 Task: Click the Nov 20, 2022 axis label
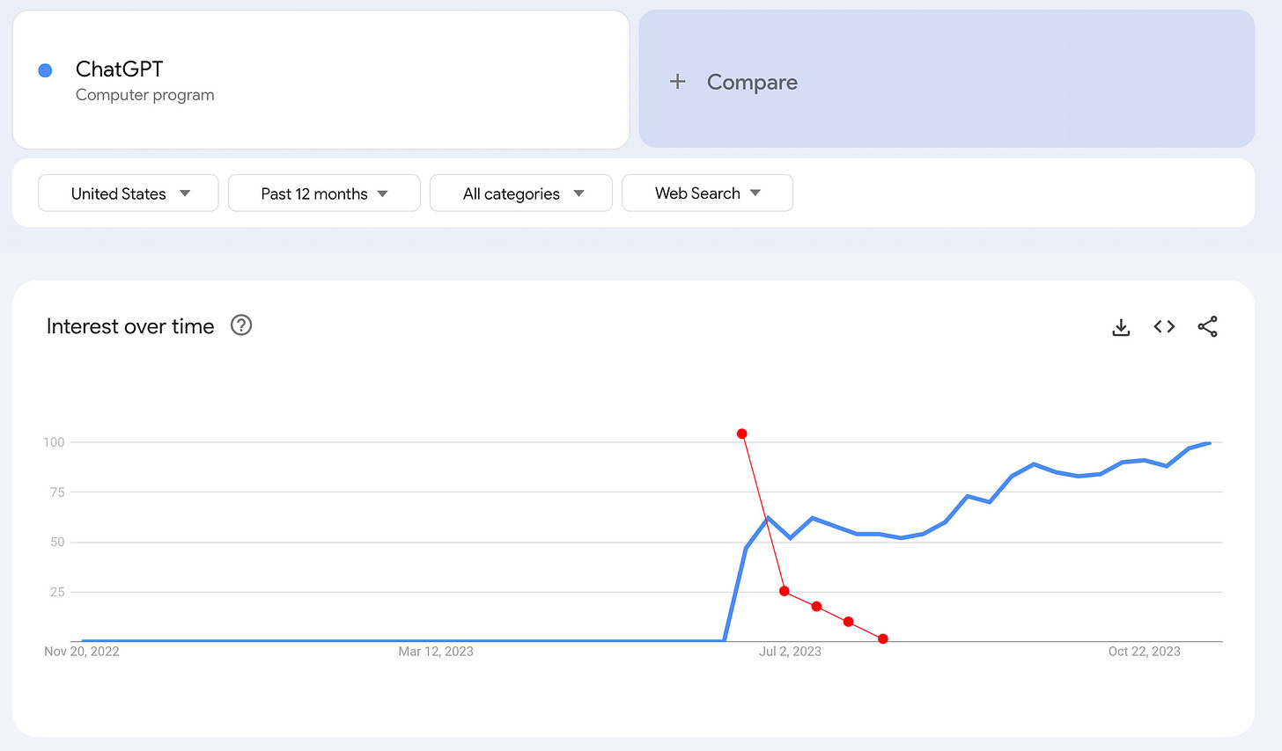click(x=82, y=652)
